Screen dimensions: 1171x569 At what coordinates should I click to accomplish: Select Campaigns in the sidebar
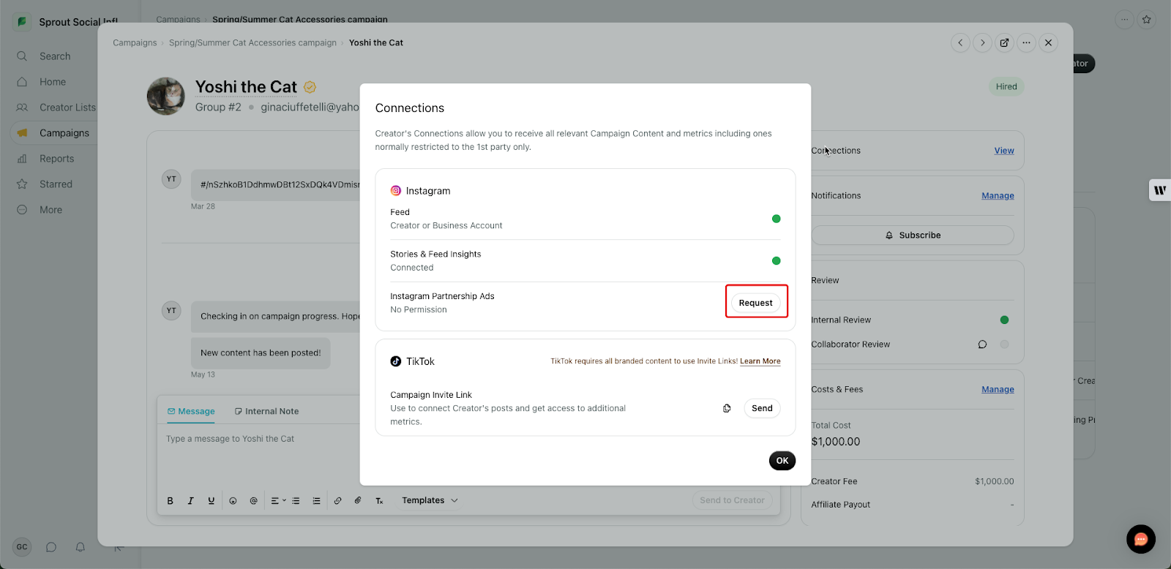point(64,133)
